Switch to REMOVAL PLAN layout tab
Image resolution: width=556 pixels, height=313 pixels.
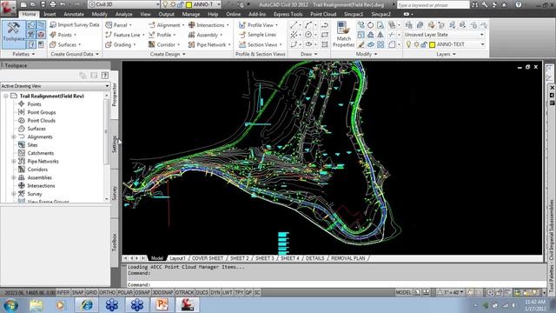coord(347,258)
